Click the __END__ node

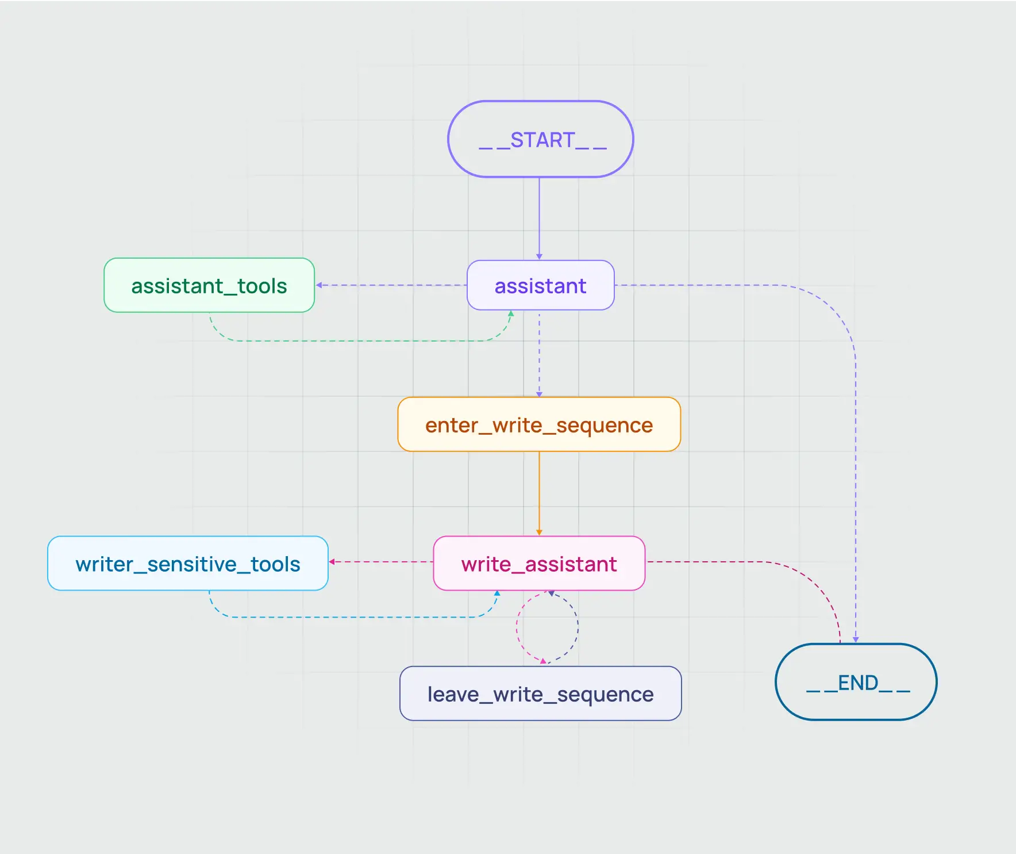coord(856,681)
